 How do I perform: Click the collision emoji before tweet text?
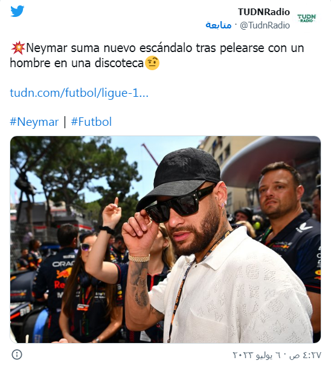tap(18, 48)
